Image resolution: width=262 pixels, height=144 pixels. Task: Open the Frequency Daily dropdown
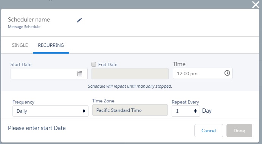50,111
